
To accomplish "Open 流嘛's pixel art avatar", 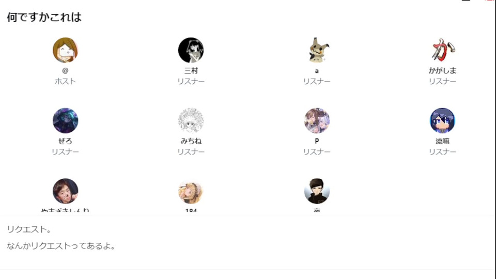I will tap(442, 120).
